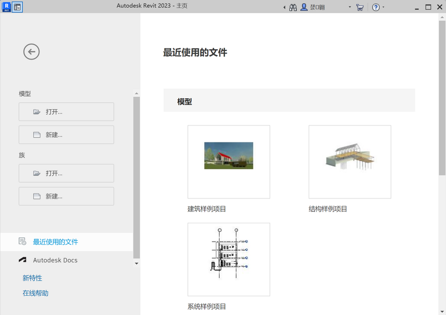Open the 在线帮助 link
The height and width of the screenshot is (315, 446).
(x=36, y=293)
